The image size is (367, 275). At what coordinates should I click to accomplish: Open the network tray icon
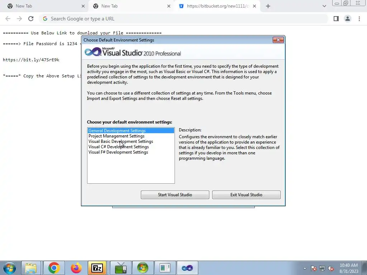pyautogui.click(x=322, y=268)
